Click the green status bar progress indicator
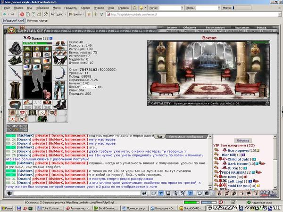Viewport: 283px width, 212px height. pyautogui.click(x=191, y=203)
